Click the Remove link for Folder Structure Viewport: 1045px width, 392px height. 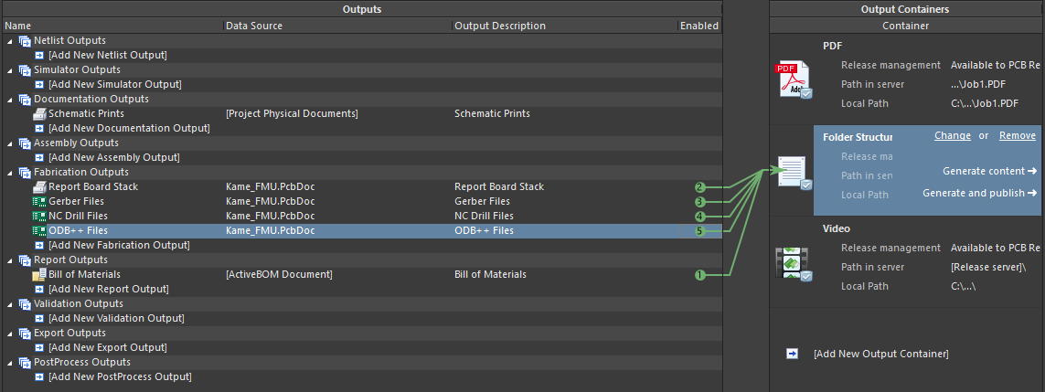(x=1018, y=136)
